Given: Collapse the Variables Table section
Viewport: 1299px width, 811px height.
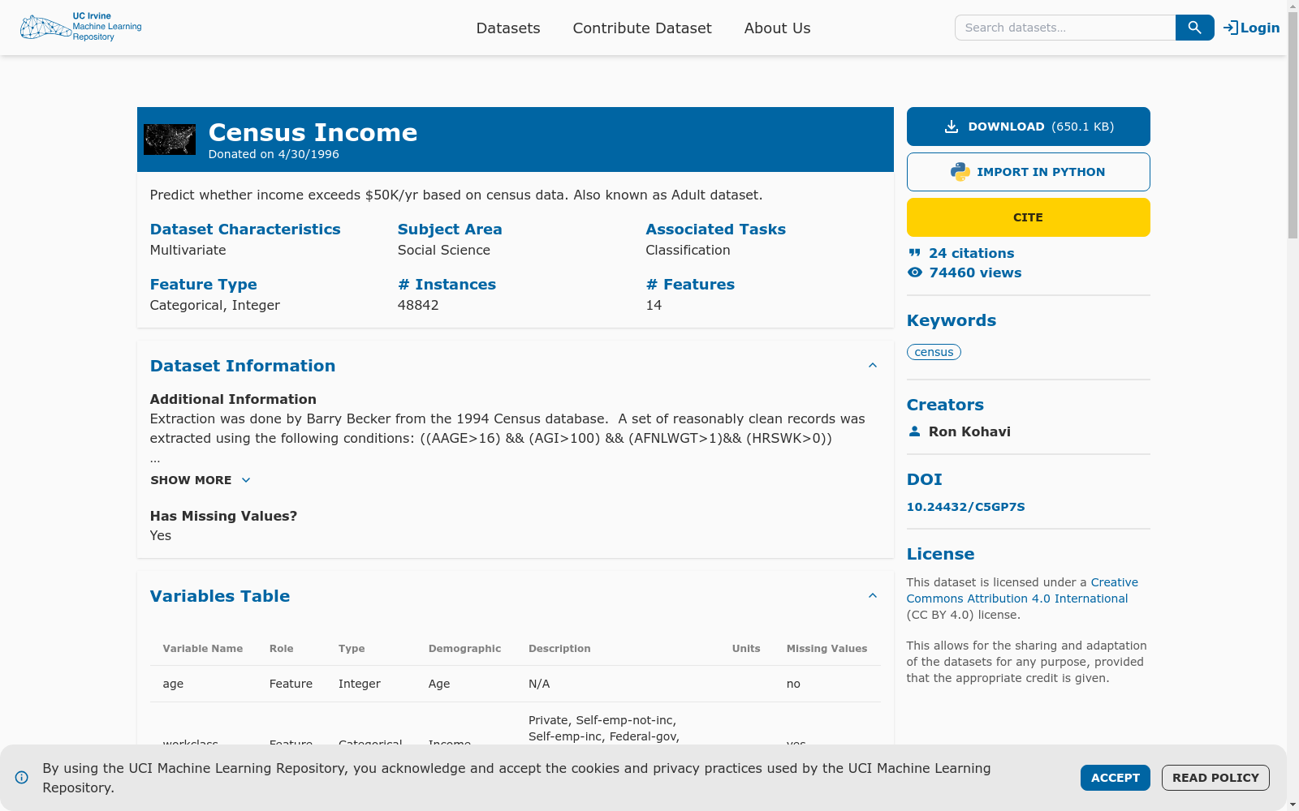Looking at the screenshot, I should (x=872, y=595).
